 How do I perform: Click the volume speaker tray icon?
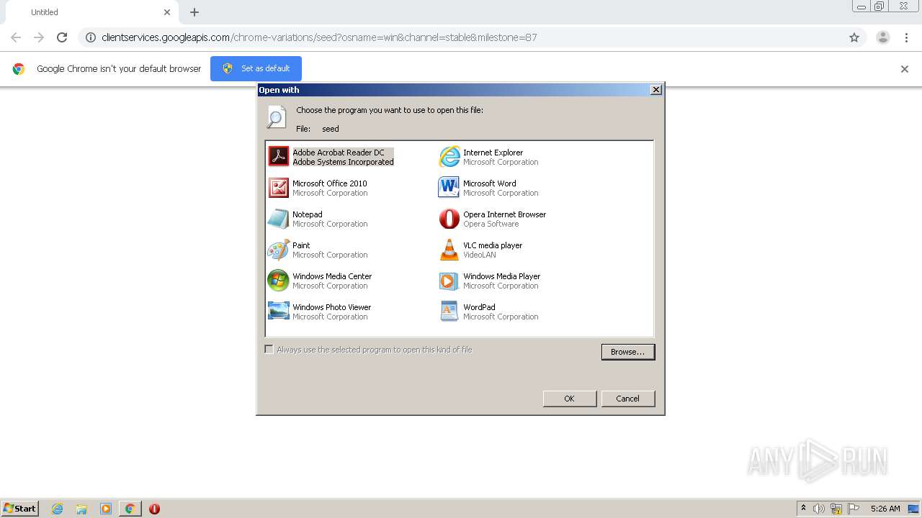(x=819, y=509)
